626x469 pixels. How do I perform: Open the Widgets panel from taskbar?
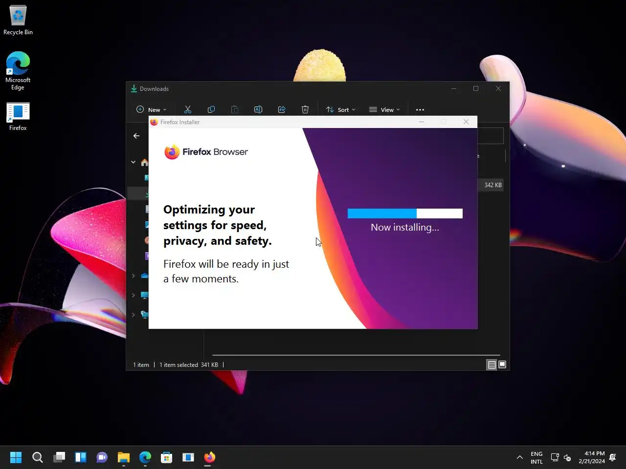81,457
